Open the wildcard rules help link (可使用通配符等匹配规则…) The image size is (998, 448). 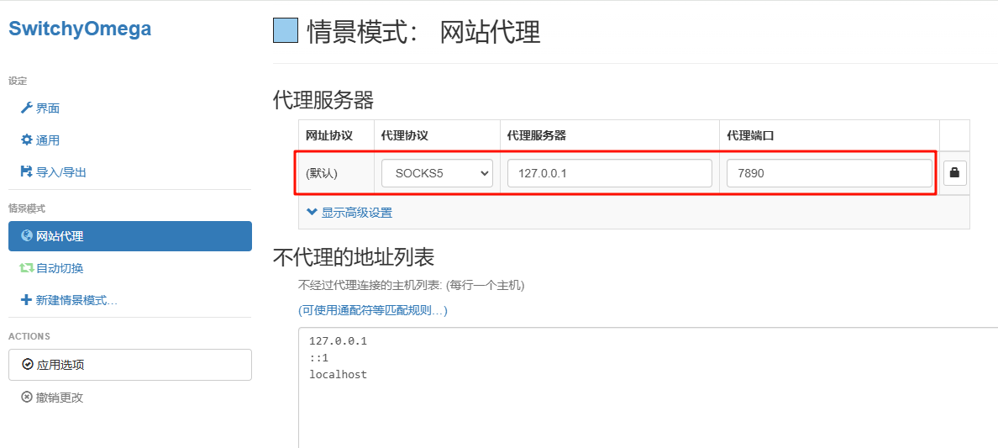pyautogui.click(x=372, y=310)
